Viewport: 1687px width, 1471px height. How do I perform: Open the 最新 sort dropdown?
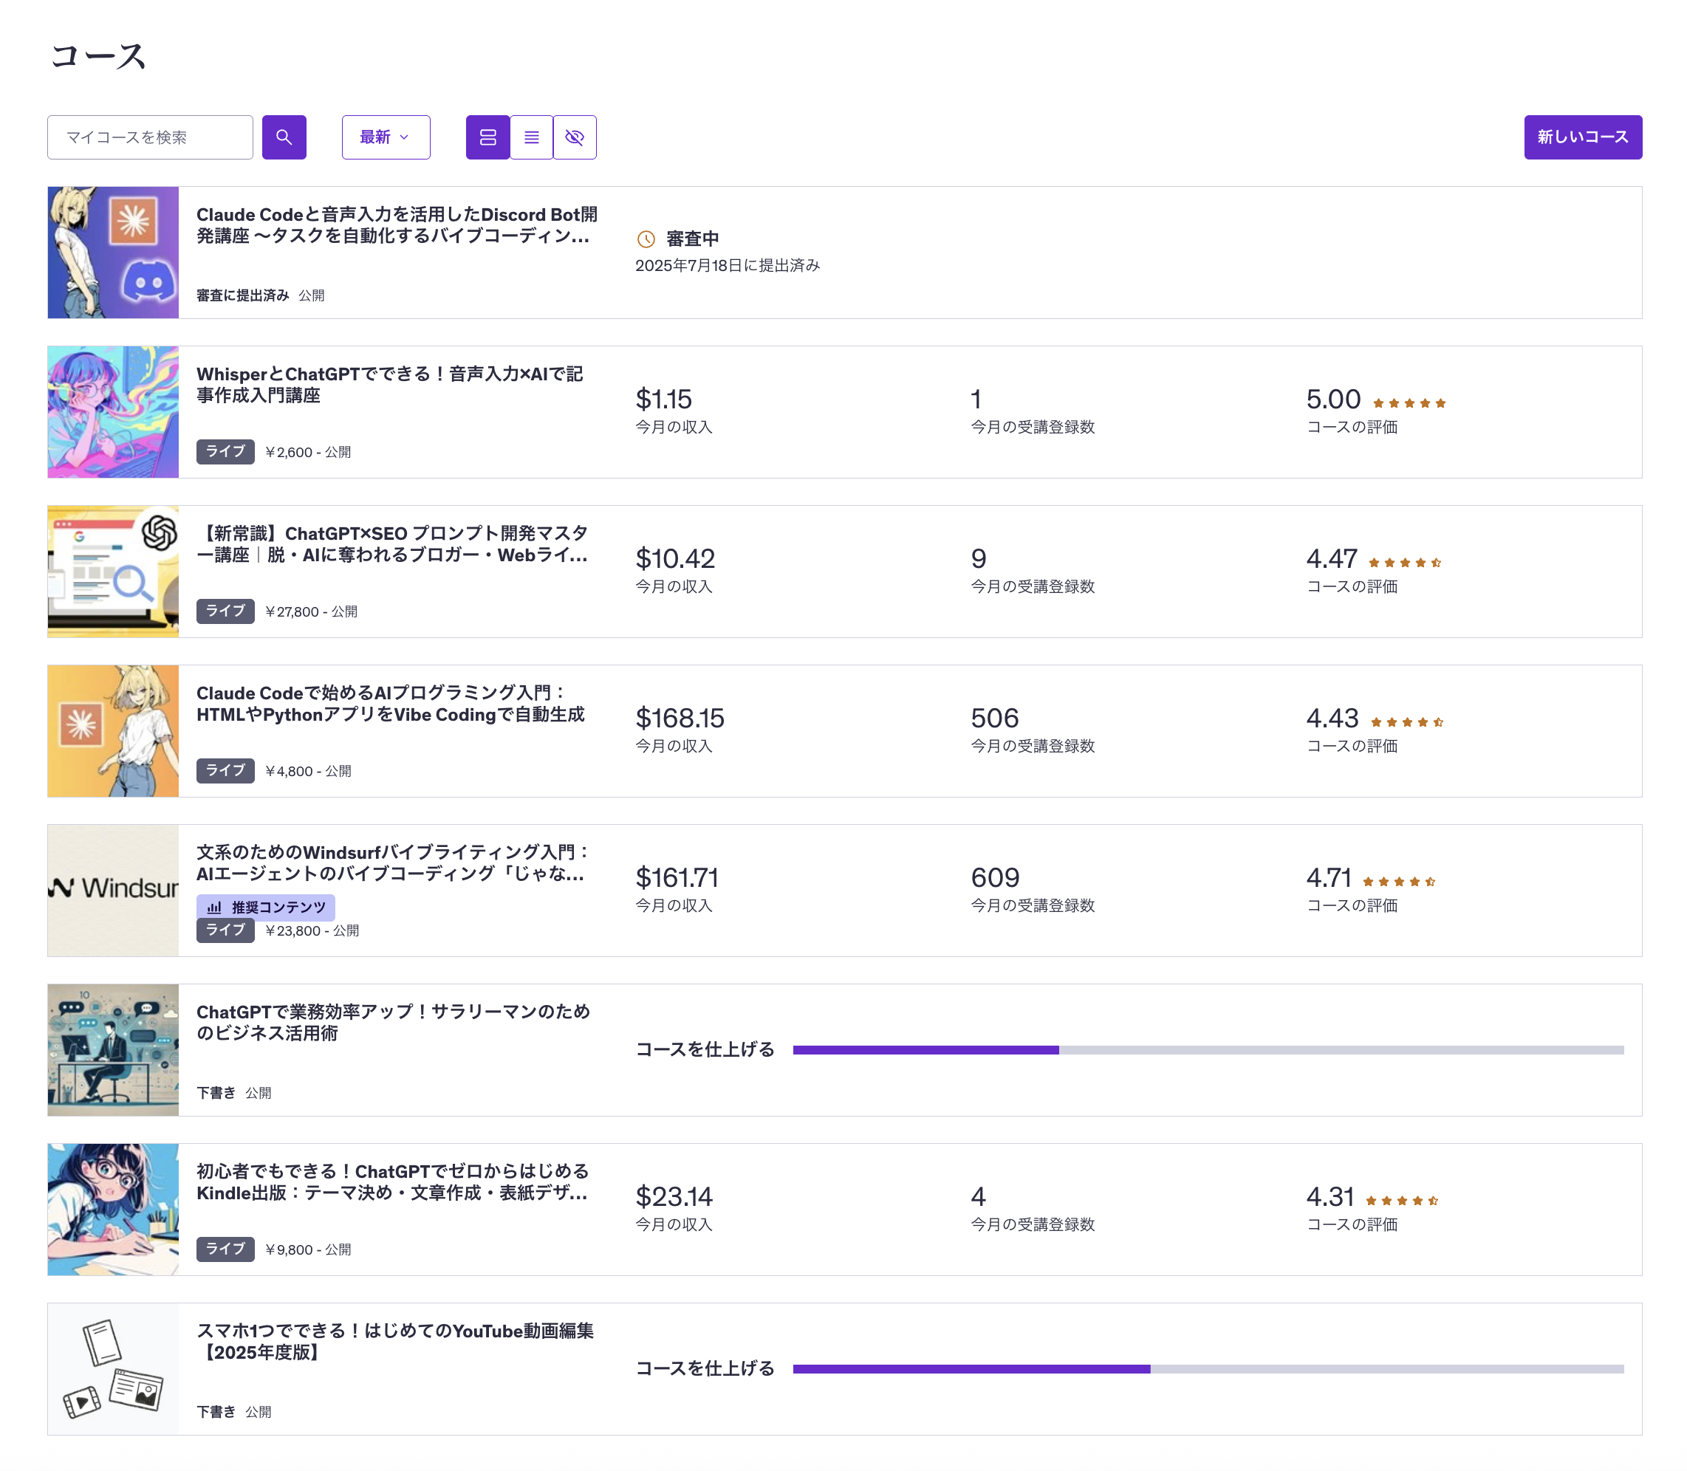click(385, 137)
